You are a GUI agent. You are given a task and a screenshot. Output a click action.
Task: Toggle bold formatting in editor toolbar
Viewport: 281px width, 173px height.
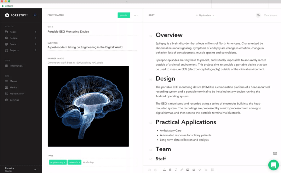pos(170,170)
